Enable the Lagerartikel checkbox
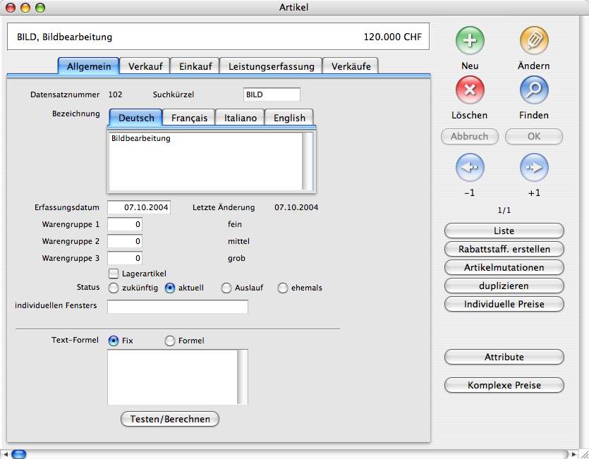Screen dimensions: 589x459 (x=114, y=274)
